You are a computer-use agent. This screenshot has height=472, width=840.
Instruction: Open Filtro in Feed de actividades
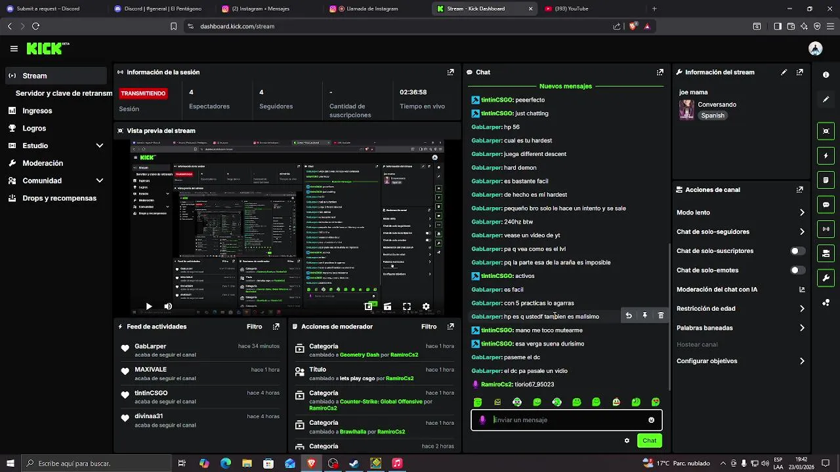(254, 326)
